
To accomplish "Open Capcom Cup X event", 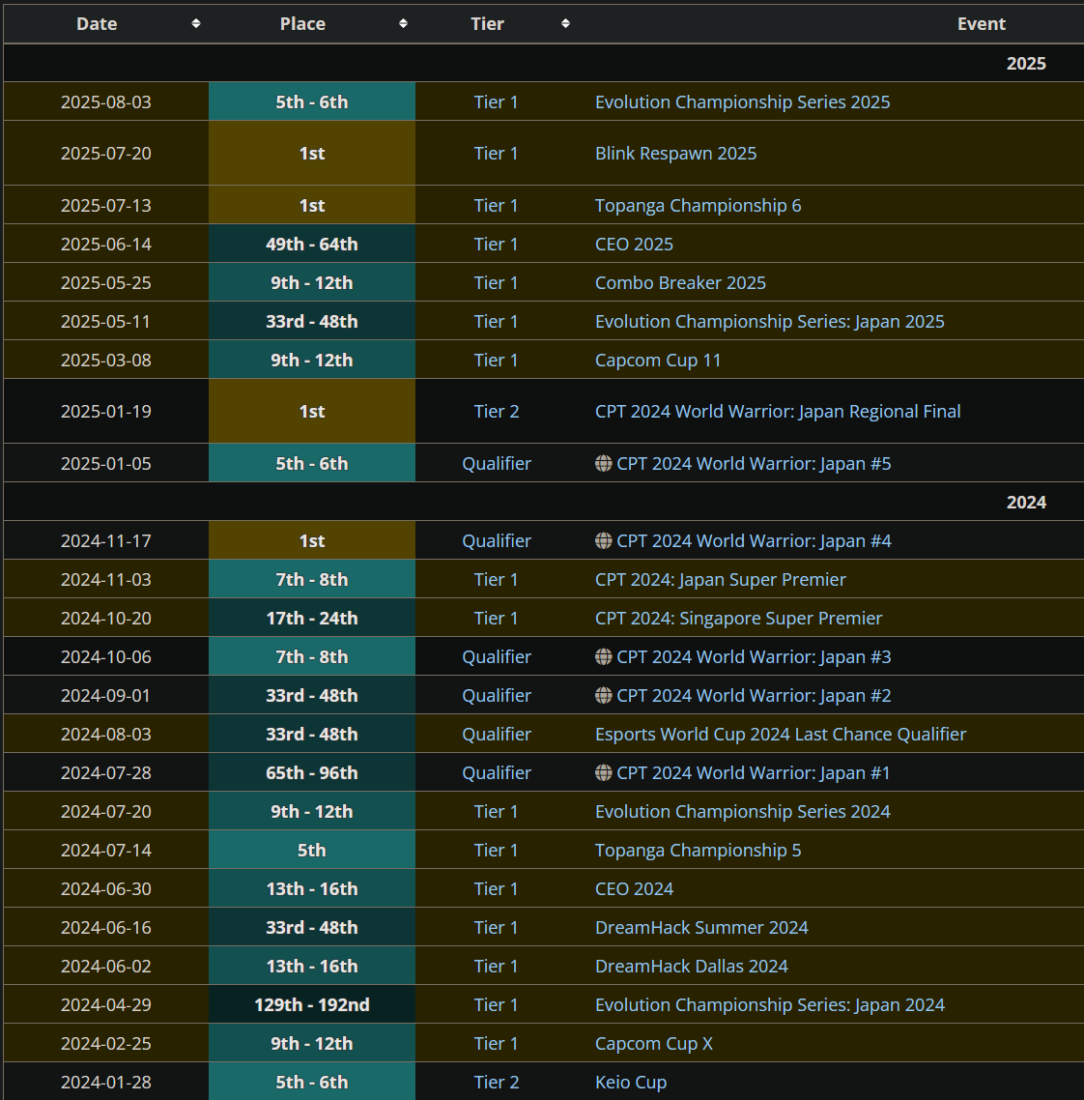I will click(x=654, y=1043).
